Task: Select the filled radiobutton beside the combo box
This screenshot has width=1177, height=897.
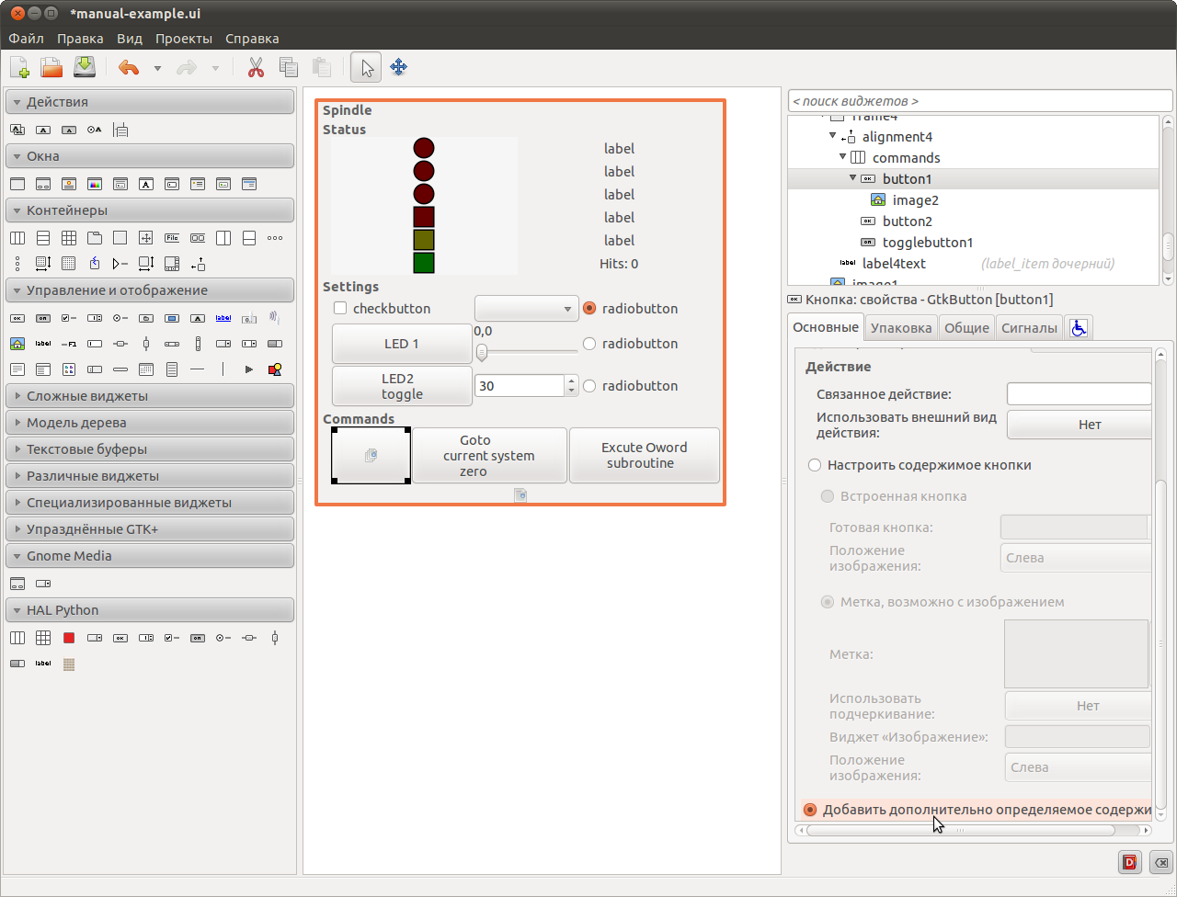Action: click(590, 308)
